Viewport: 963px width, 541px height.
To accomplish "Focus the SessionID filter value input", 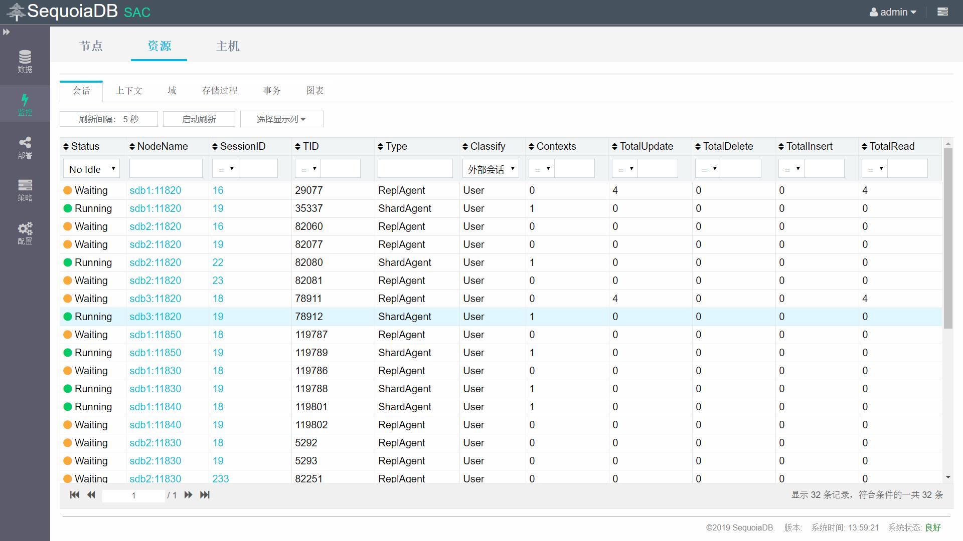I will pos(258,168).
